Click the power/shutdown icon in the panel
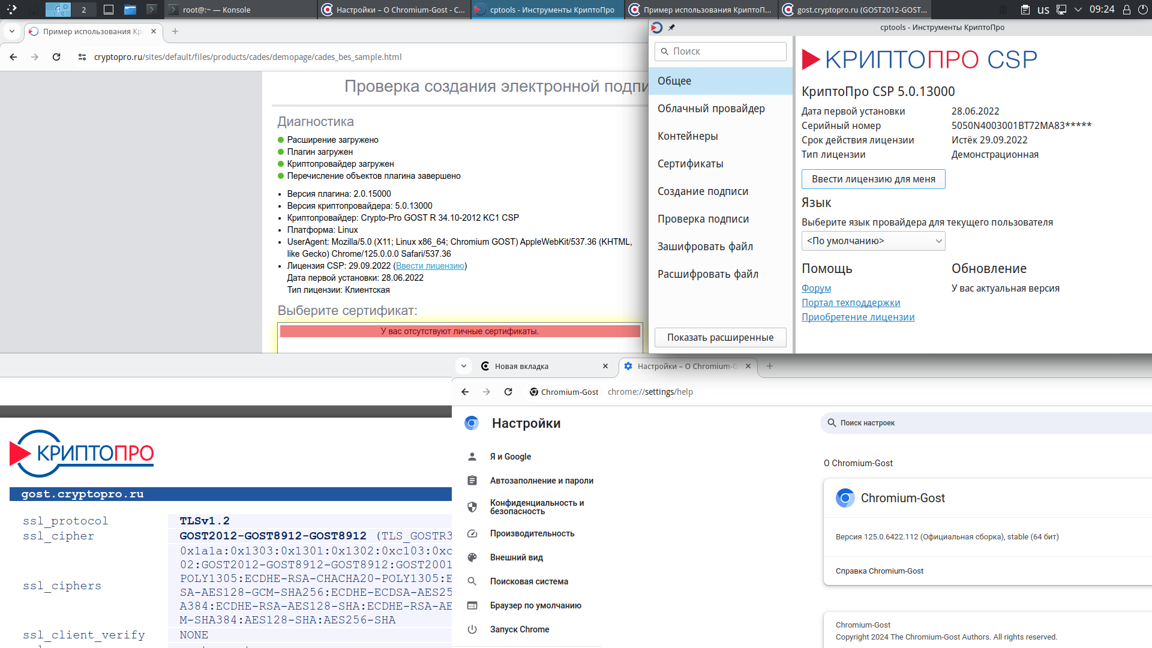The height and width of the screenshot is (648, 1152). click(x=1142, y=10)
